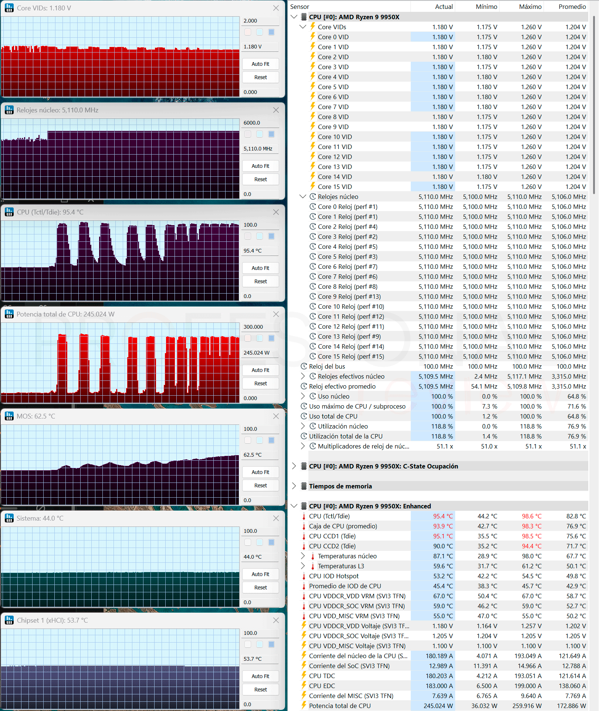Toggle the blue color box in CPU (Tctl/Tdie) graph
The height and width of the screenshot is (711, 599).
click(271, 236)
